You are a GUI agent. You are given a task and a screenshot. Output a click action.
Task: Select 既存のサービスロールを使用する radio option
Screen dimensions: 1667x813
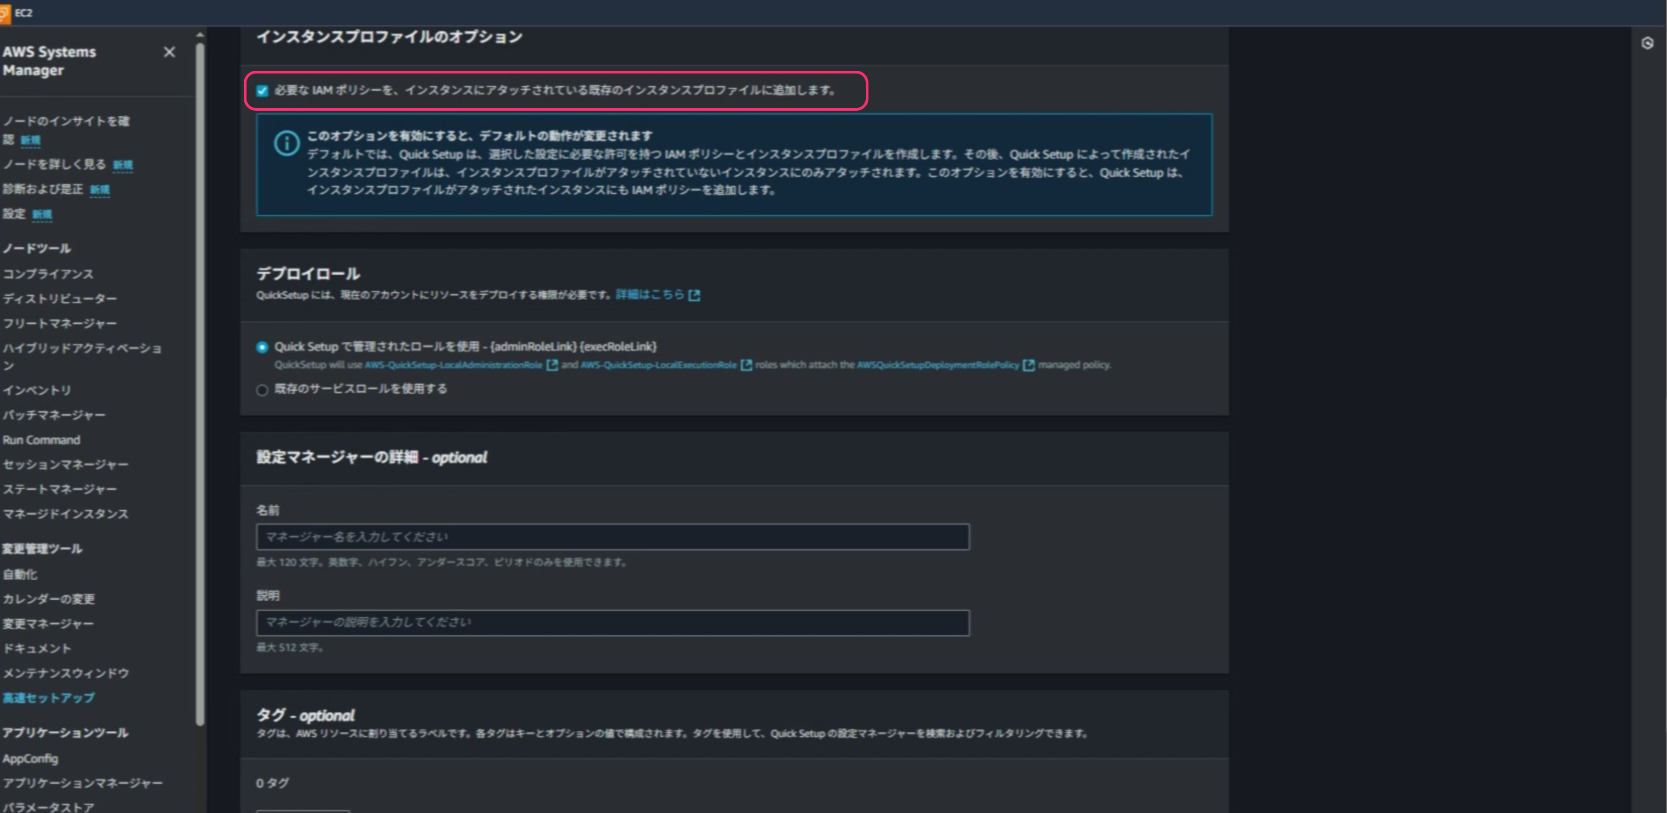262,390
